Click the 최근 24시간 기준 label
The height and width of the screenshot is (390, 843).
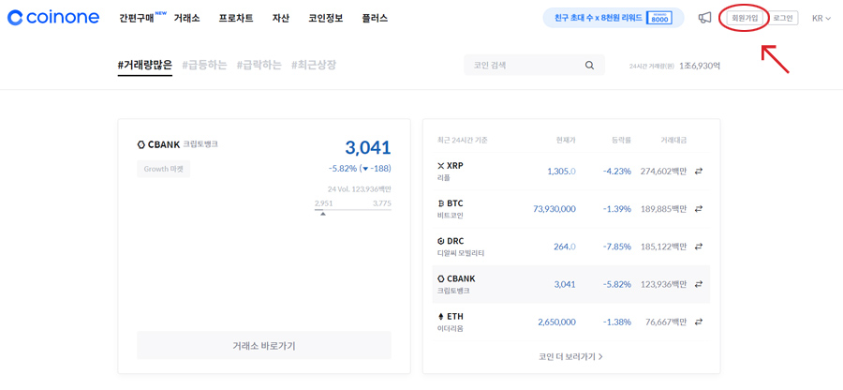pyautogui.click(x=463, y=141)
